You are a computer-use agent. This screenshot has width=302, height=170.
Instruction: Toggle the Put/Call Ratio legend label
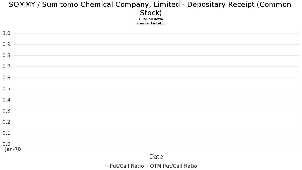pos(127,166)
